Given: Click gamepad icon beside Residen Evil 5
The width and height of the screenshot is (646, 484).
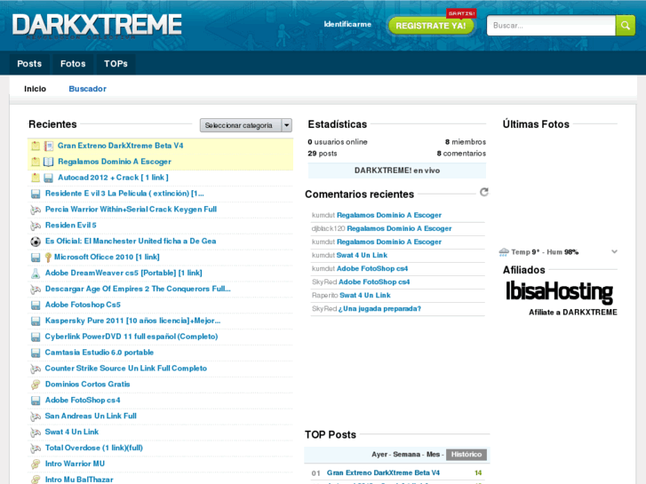Looking at the screenshot, I should tap(36, 226).
